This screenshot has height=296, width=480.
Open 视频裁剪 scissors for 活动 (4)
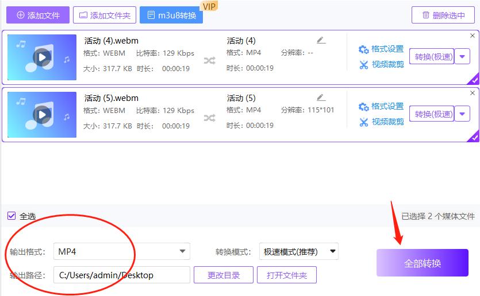(x=381, y=64)
